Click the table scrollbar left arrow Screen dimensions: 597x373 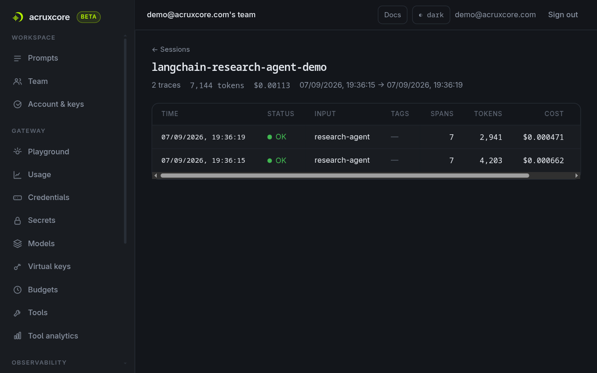point(155,176)
